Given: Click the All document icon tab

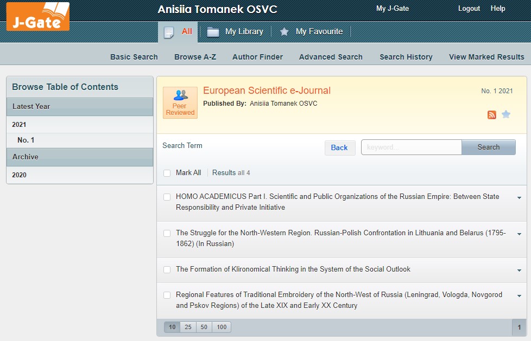Looking at the screenshot, I should tap(169, 32).
